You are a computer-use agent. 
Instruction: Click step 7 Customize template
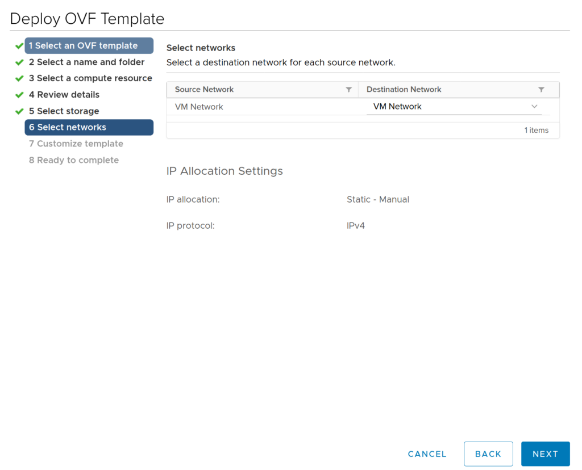76,144
